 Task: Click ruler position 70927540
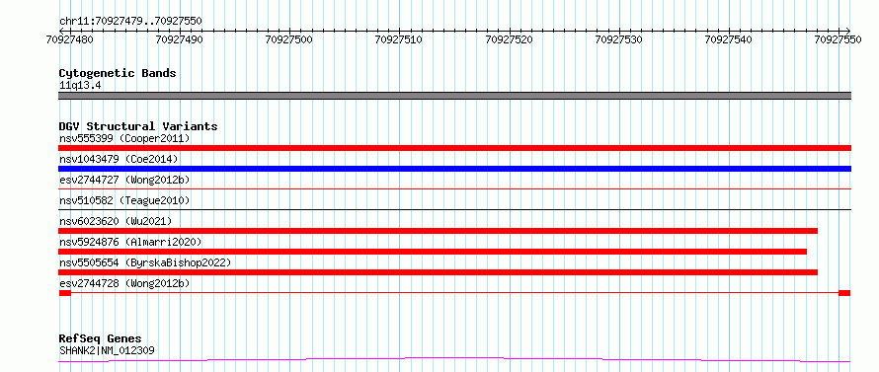729,39
